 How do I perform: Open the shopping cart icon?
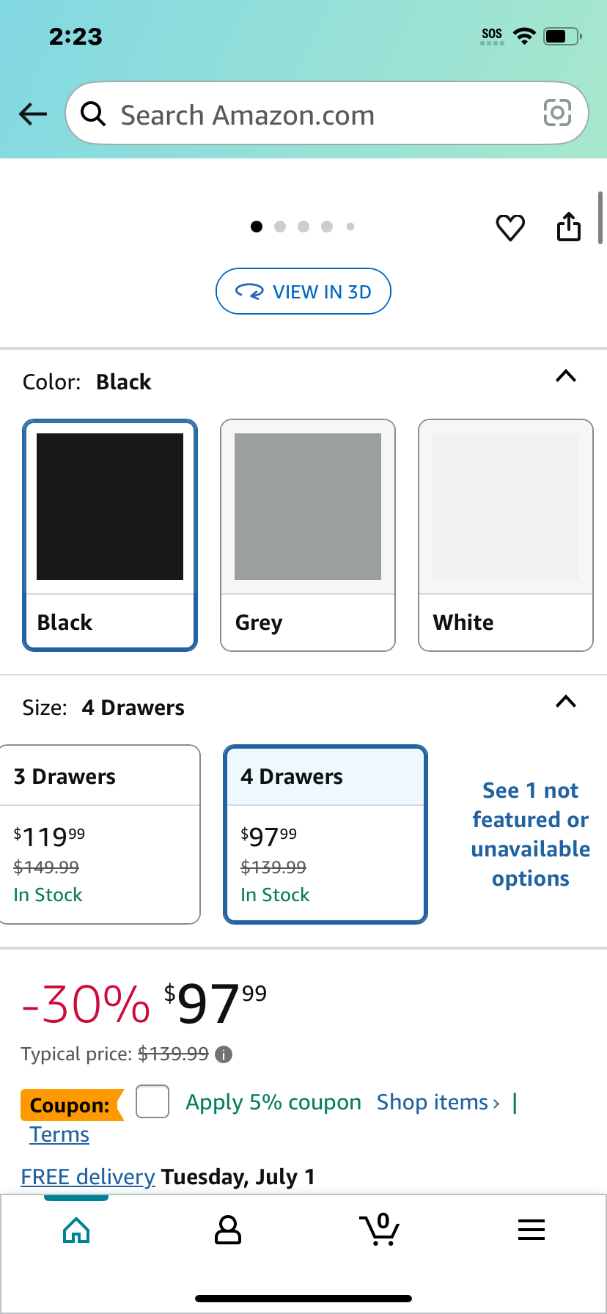(380, 1230)
